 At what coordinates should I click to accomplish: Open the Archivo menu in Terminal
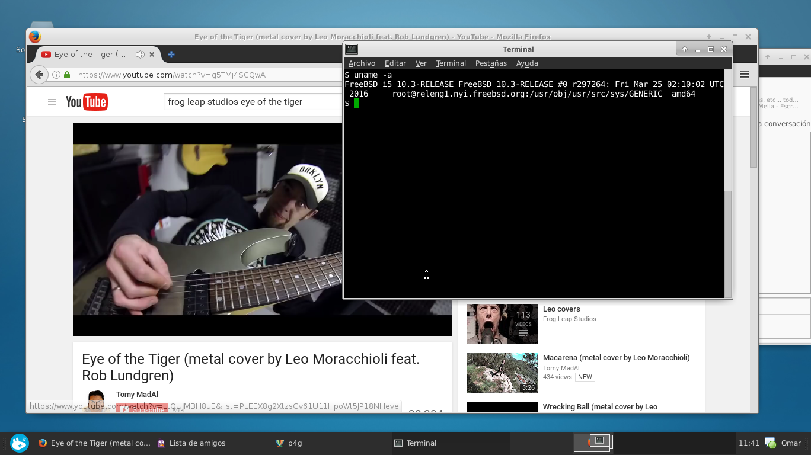pyautogui.click(x=362, y=63)
